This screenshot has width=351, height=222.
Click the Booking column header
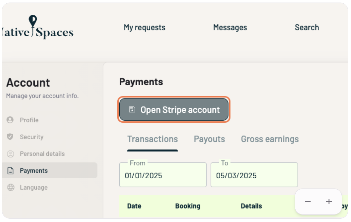(x=188, y=206)
